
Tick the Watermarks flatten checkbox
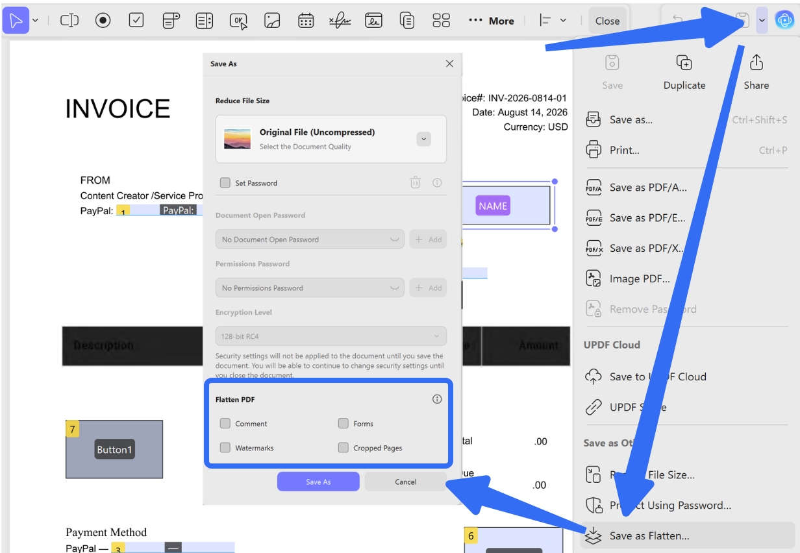coord(225,448)
